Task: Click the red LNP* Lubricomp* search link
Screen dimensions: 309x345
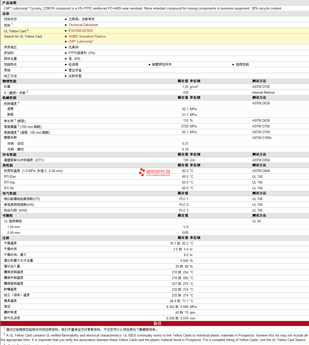Action: (81, 42)
